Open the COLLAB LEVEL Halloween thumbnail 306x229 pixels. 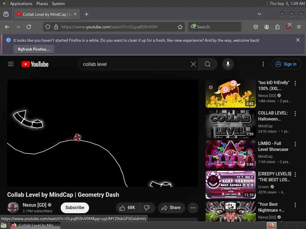(230, 124)
